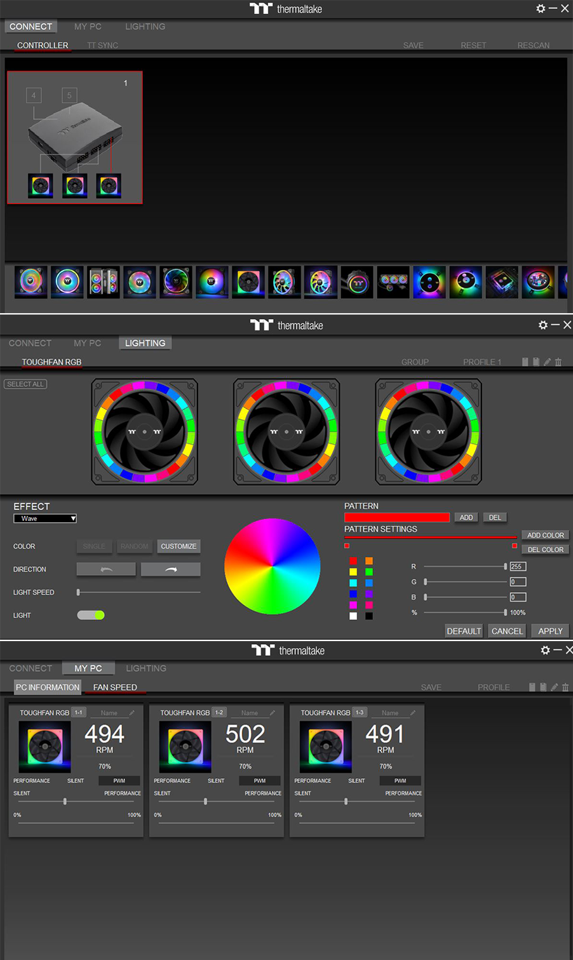The height and width of the screenshot is (960, 573).
Task: Pick the three-fan AIO radiator product thumbnail
Action: tap(393, 281)
